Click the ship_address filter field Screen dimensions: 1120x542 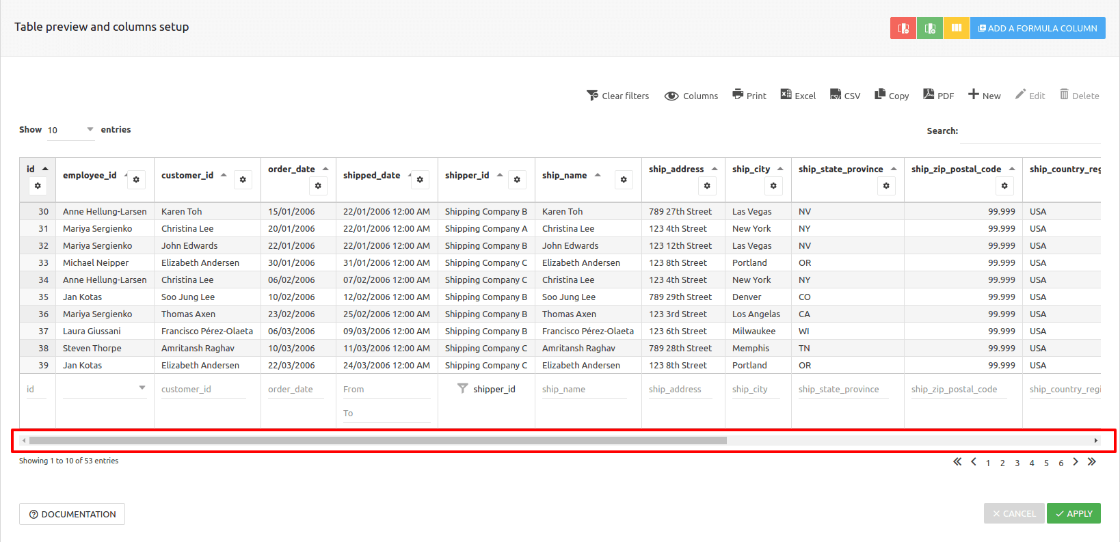click(x=680, y=390)
